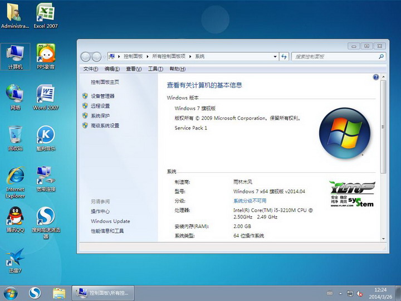Viewport: 401px width, 301px height.
Task: Click the 雨林木风 manufacturer value
Action: tap(243, 182)
